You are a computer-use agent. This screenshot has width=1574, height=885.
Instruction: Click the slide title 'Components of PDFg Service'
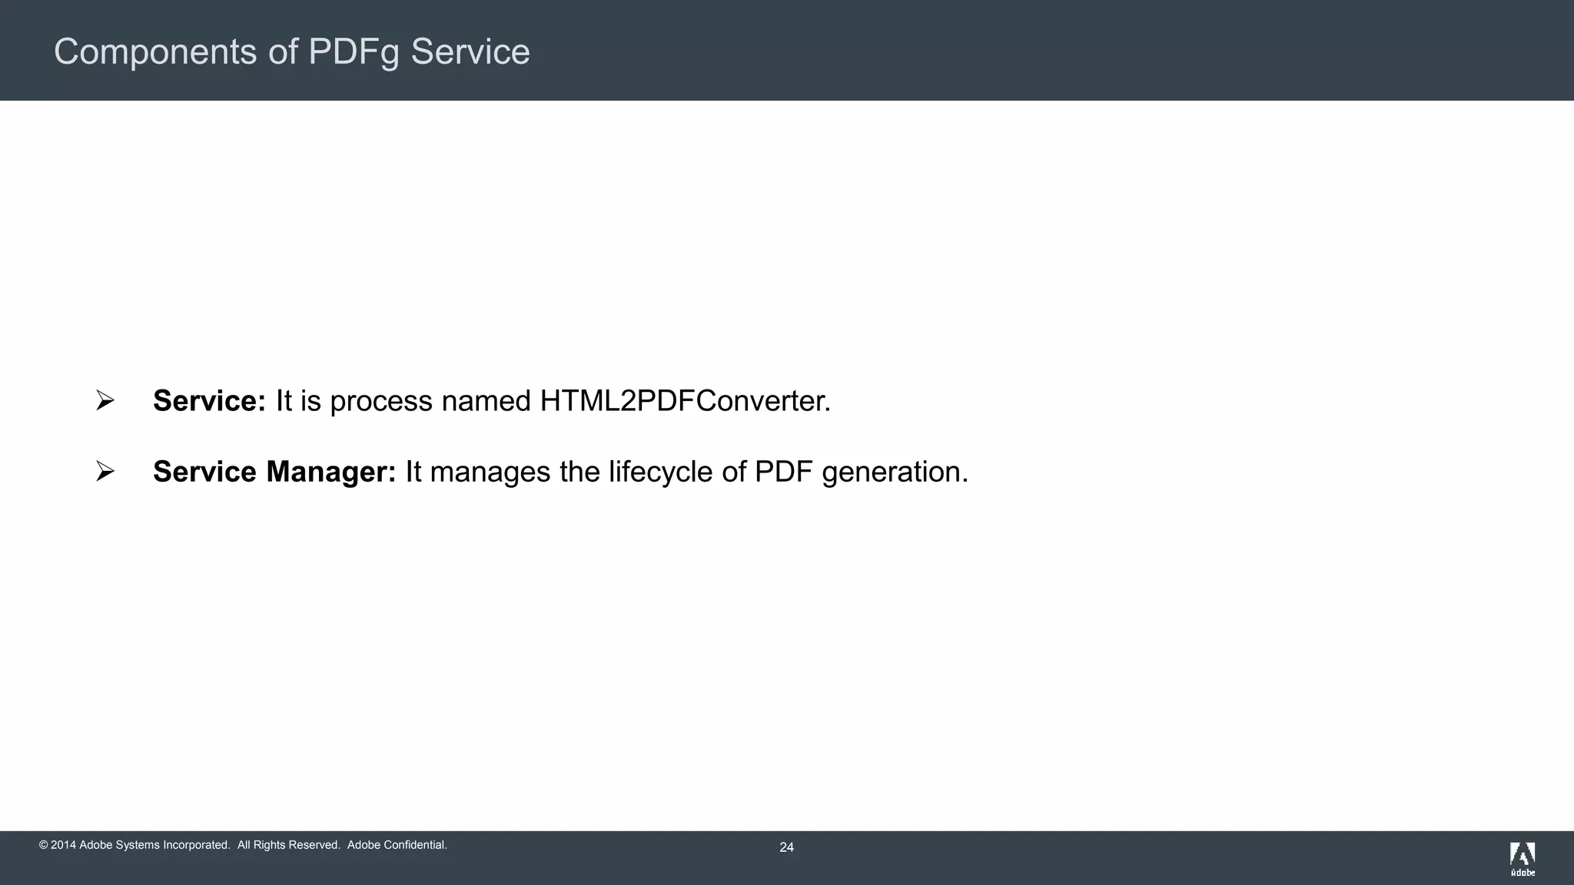coord(292,53)
